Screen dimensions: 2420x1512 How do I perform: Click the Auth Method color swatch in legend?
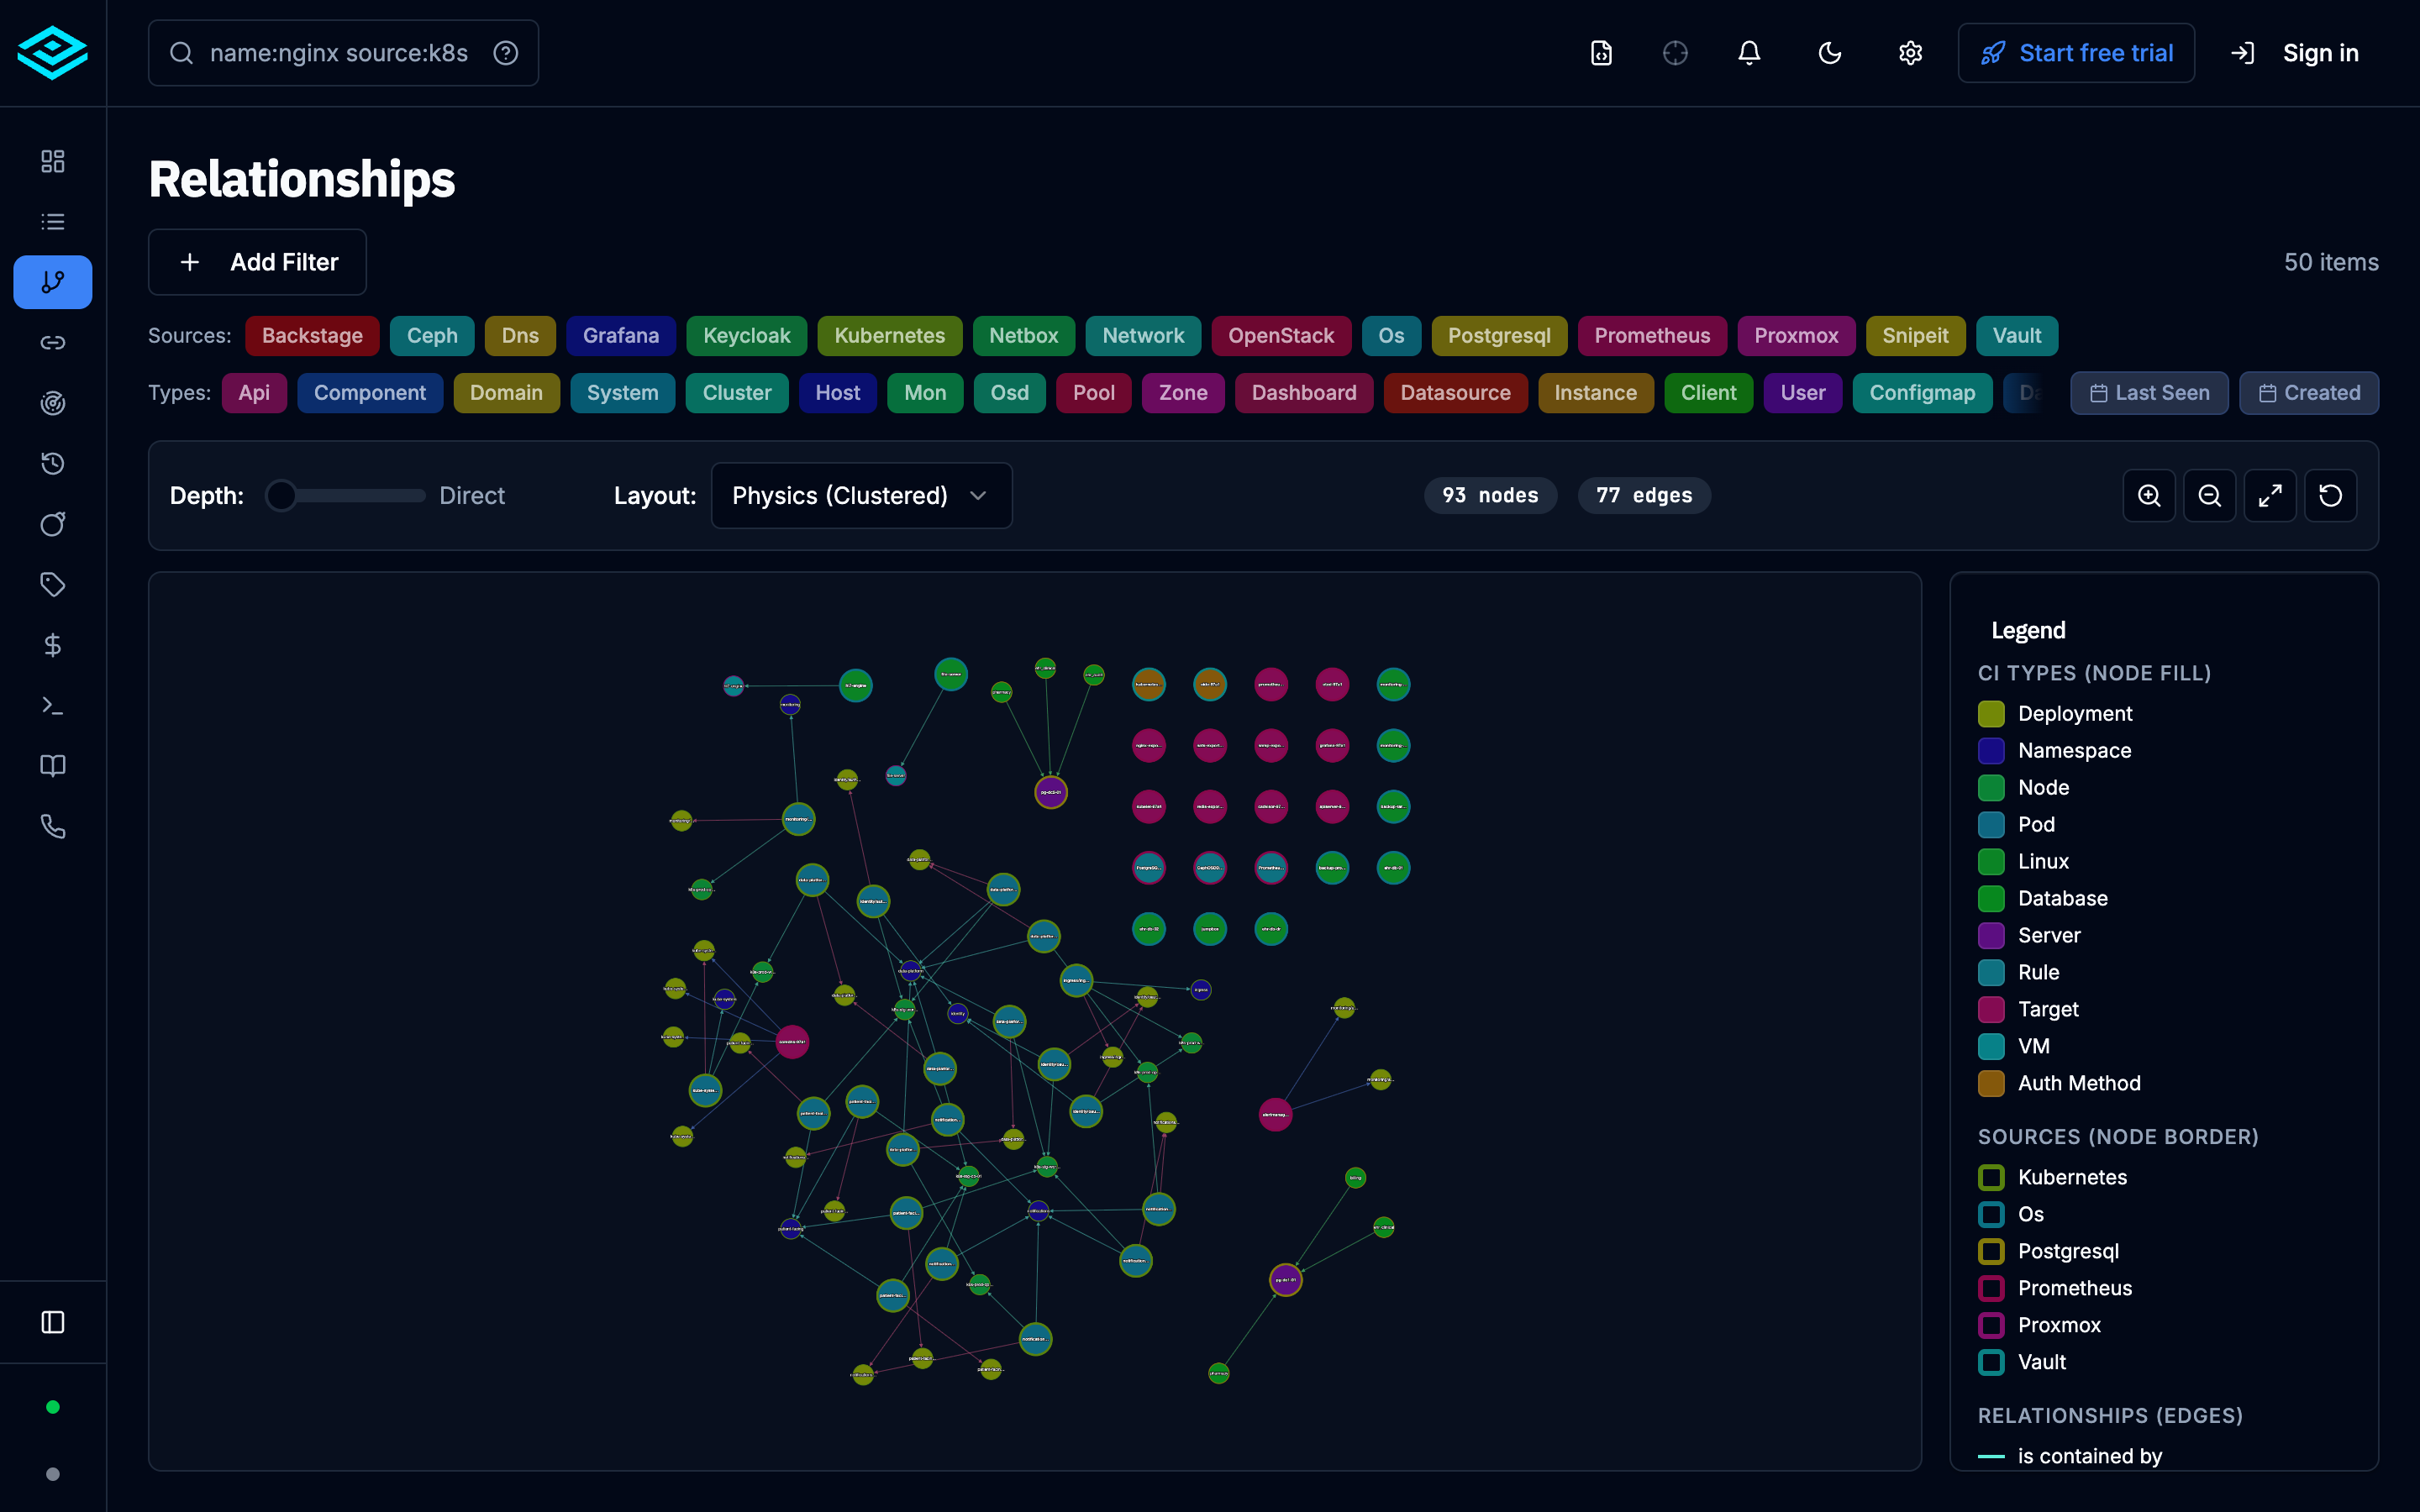(x=1991, y=1083)
